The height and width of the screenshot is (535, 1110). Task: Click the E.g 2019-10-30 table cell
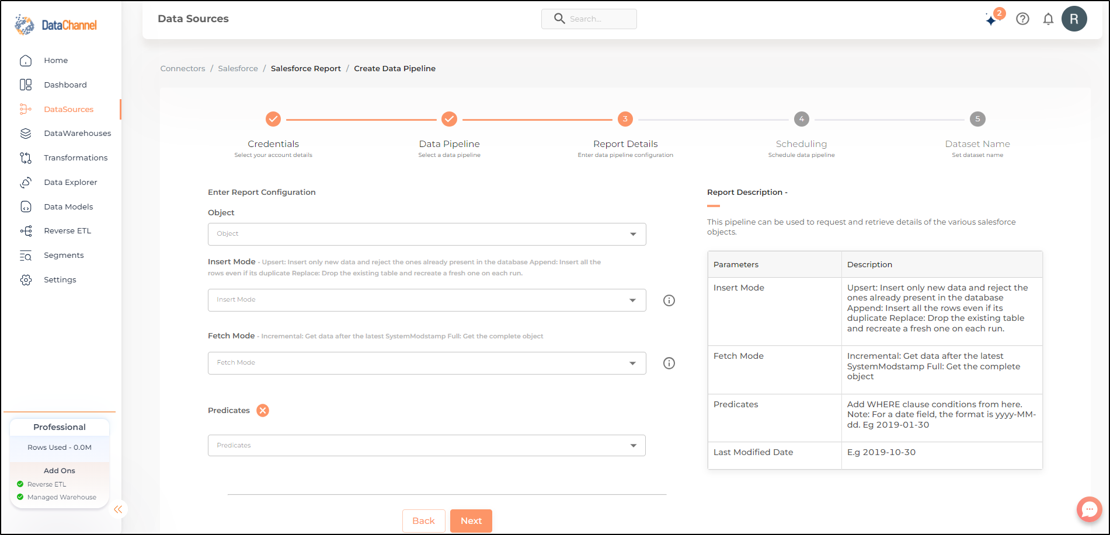942,455
